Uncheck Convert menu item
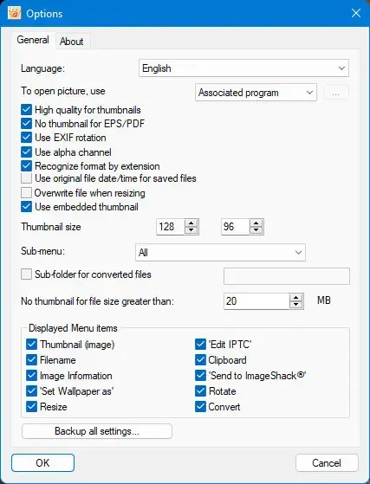The height and width of the screenshot is (484, 370). coord(200,407)
